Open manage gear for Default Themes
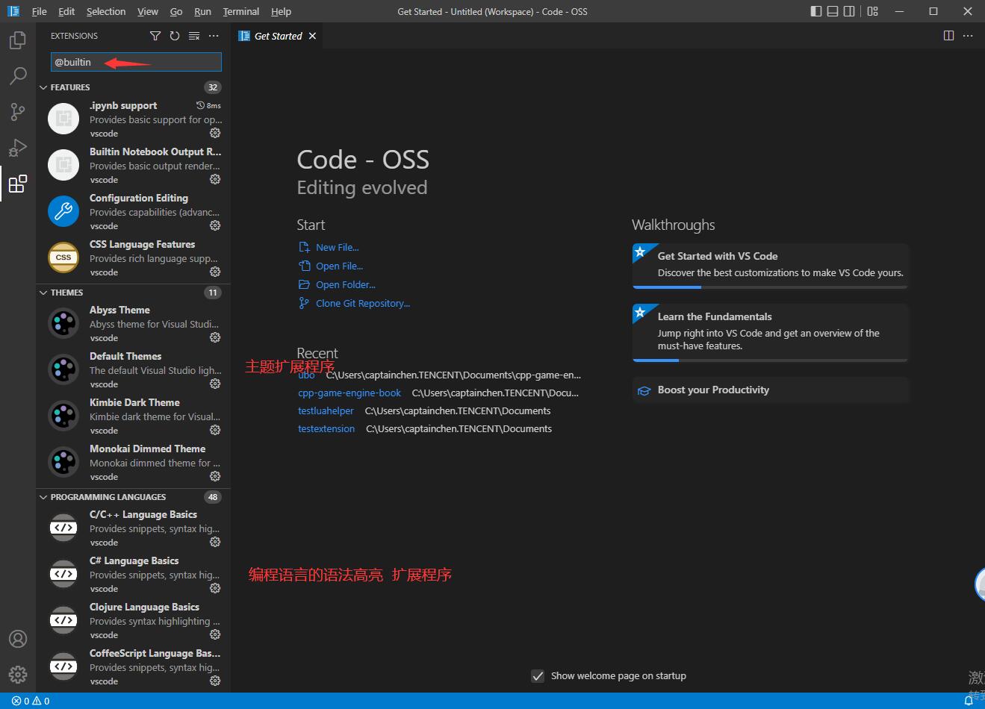 pos(215,384)
